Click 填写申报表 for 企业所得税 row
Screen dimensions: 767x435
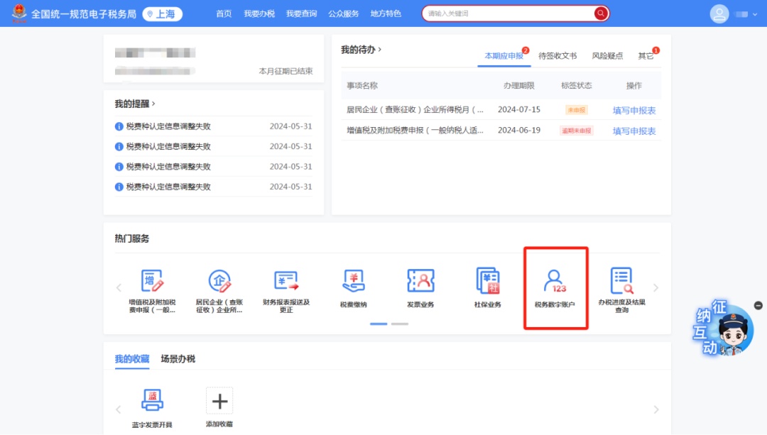634,110
